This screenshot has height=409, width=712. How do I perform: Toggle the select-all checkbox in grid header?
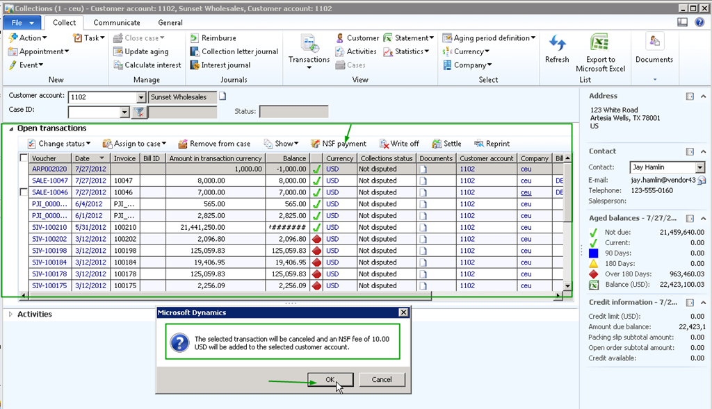point(24,158)
